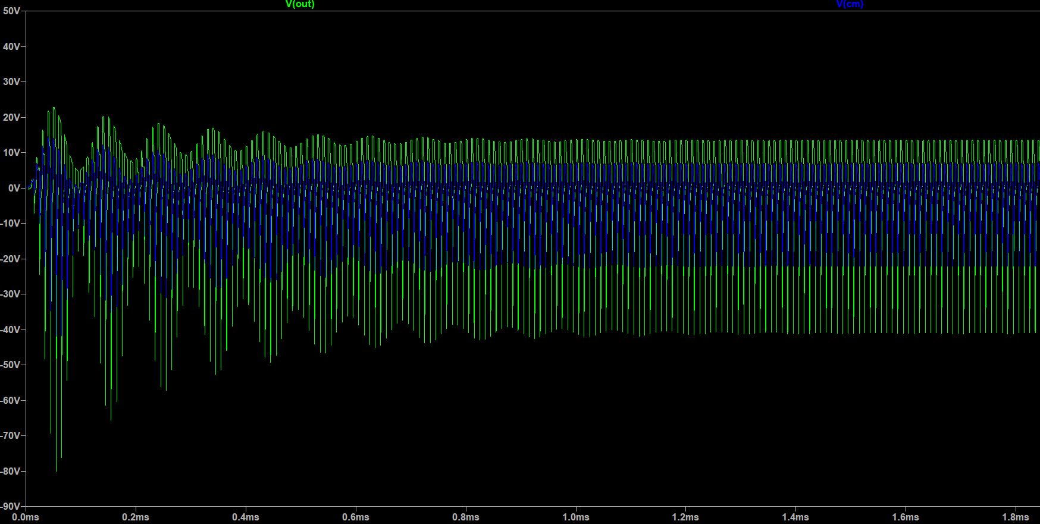This screenshot has width=1040, height=524.
Task: Click the 0.2ms time axis label
Action: pyautogui.click(x=136, y=517)
